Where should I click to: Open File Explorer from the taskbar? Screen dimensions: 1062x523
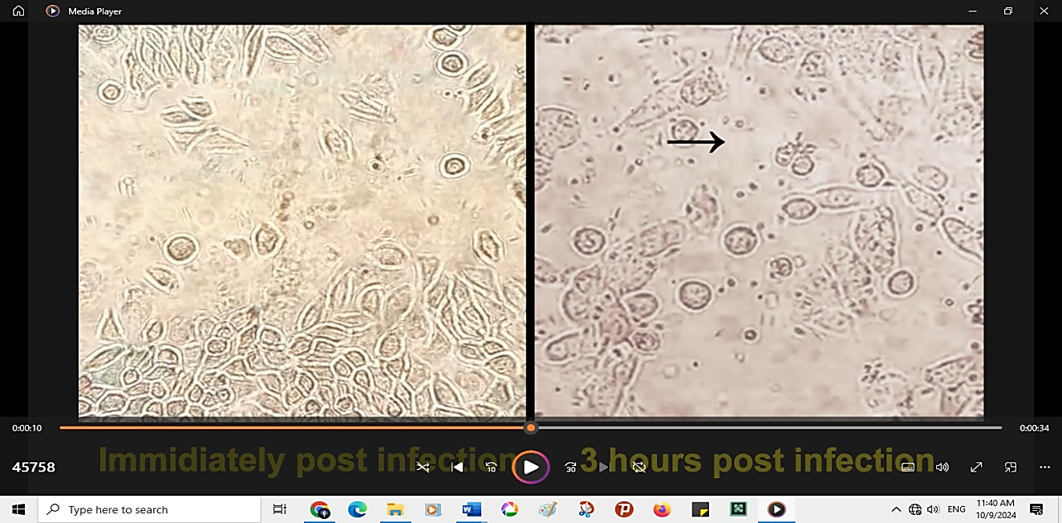tap(395, 509)
